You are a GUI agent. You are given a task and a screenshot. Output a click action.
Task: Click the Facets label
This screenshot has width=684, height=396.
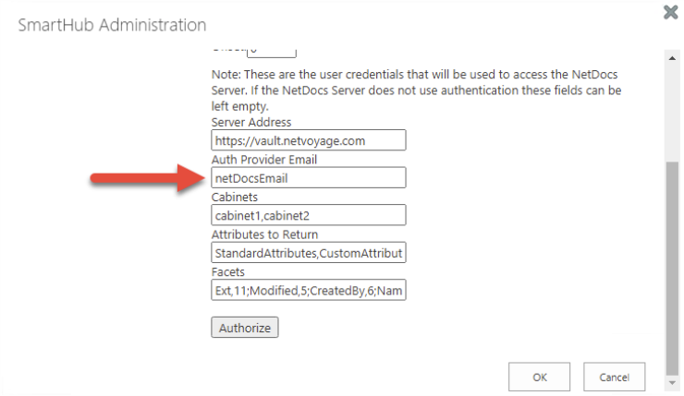coord(230,272)
